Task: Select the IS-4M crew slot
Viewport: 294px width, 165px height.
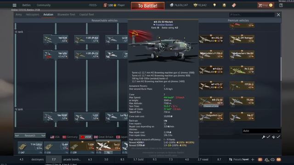Action: coord(56,148)
